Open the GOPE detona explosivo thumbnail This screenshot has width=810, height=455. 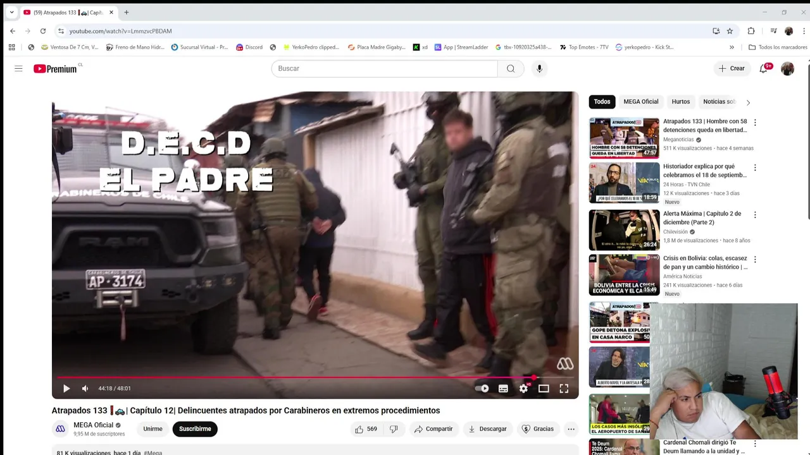(x=620, y=322)
